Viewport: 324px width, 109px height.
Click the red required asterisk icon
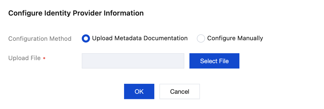[44, 59]
